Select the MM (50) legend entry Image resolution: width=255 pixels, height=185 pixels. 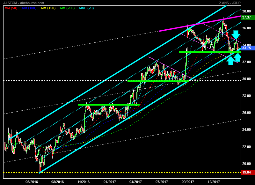pyautogui.click(x=11, y=8)
